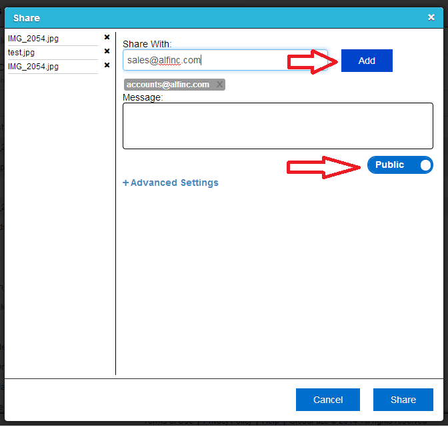Select test.jpg in the file list
Image resolution: width=448 pixels, height=427 pixels.
(21, 52)
